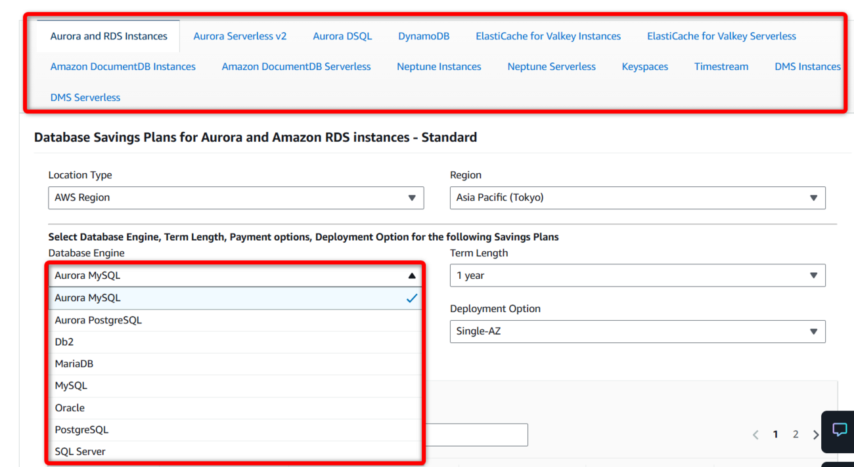The height and width of the screenshot is (467, 854).
Task: Open the Timestream tab
Action: [x=721, y=66]
